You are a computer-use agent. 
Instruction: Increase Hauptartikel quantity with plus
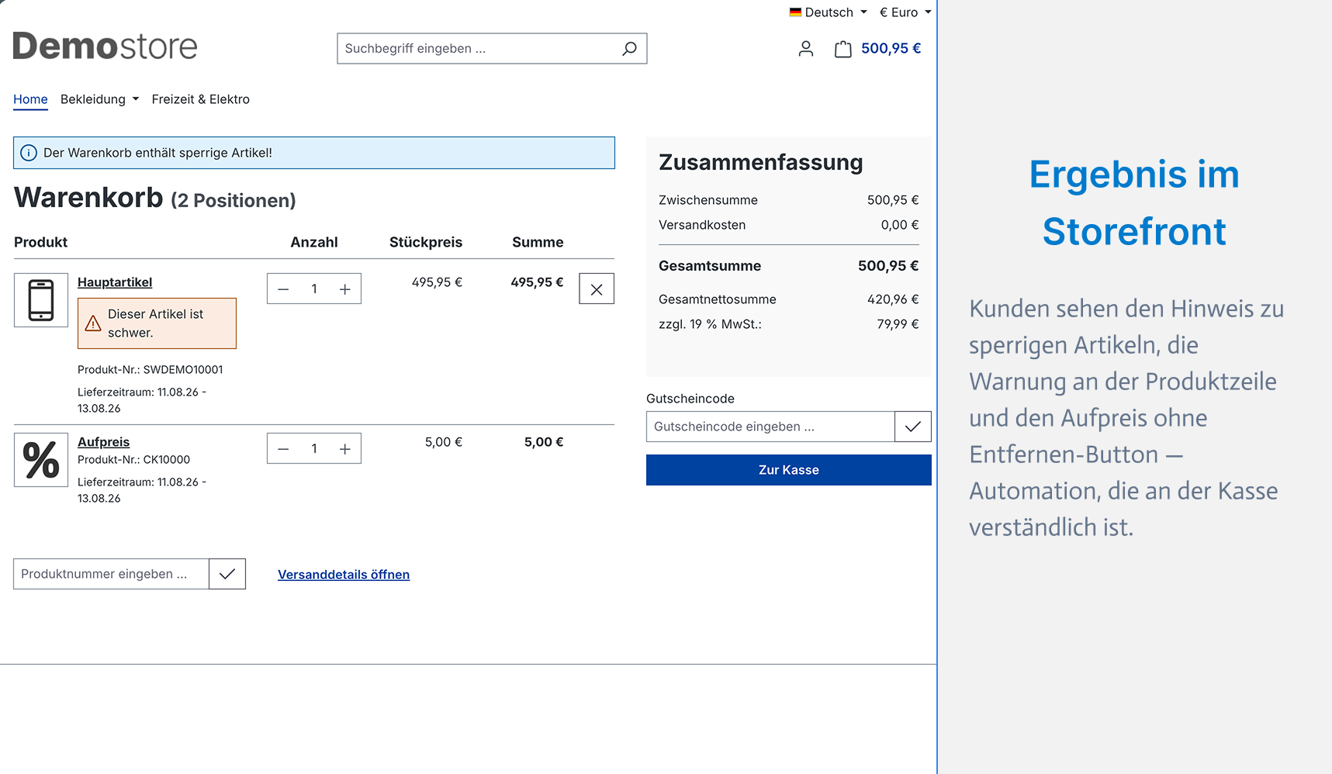[x=345, y=289]
